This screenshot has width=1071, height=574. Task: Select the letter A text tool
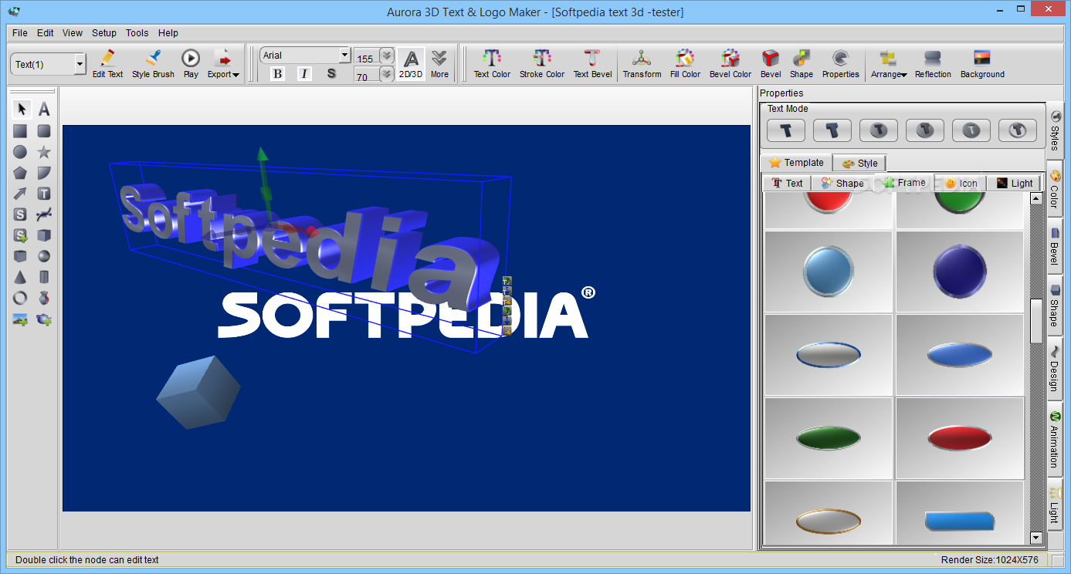44,110
